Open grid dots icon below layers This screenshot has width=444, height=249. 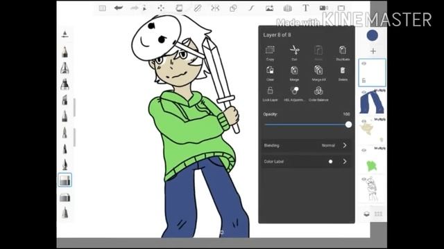point(379,214)
